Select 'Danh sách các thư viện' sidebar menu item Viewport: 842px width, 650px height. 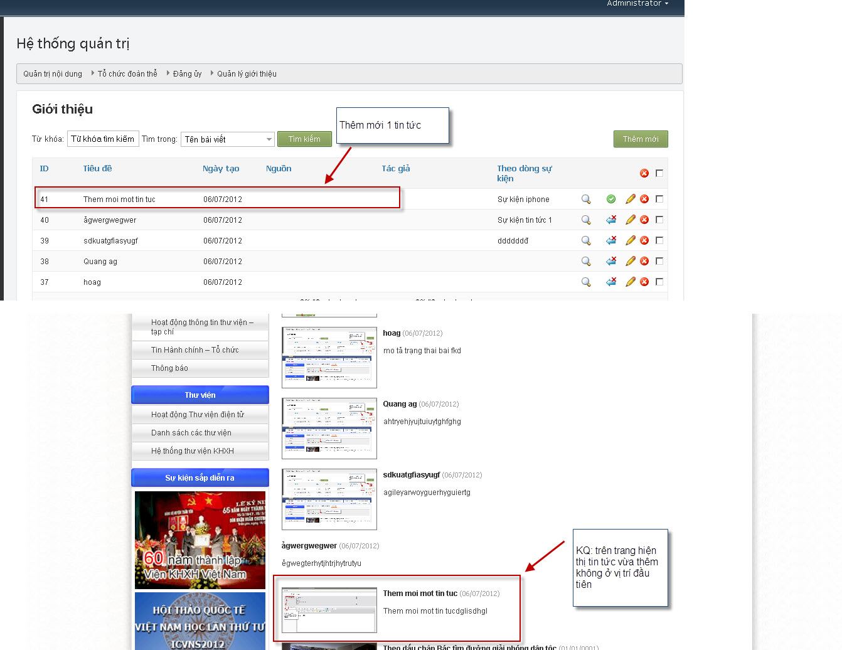pos(191,433)
